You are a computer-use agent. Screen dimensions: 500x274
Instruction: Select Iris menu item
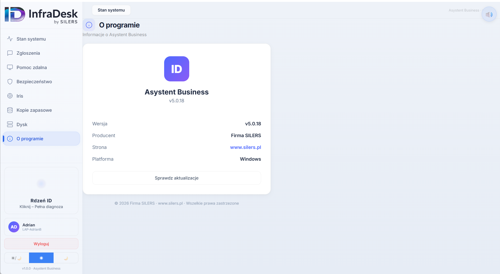click(41, 96)
